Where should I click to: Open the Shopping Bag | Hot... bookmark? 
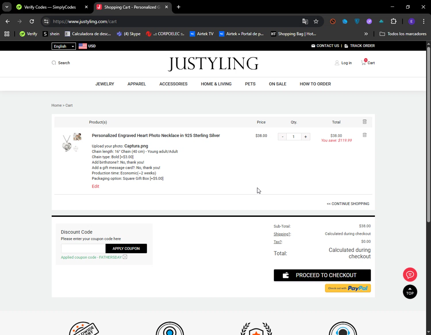293,34
